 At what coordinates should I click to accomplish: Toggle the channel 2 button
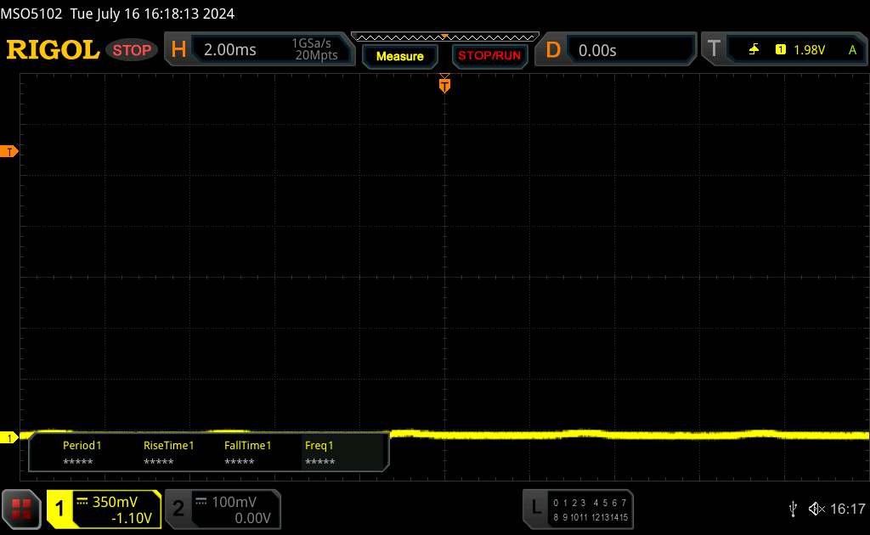(x=178, y=509)
